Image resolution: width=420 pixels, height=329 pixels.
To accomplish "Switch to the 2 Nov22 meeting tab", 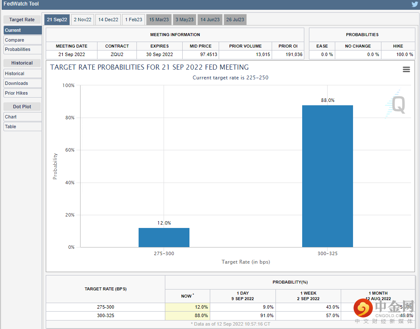I will 82,20.
